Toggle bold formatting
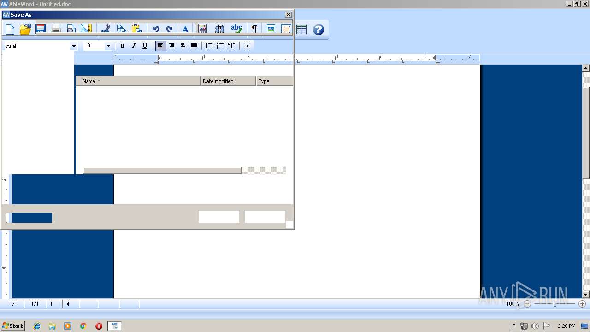Image resolution: width=590 pixels, height=332 pixels. pos(122,46)
